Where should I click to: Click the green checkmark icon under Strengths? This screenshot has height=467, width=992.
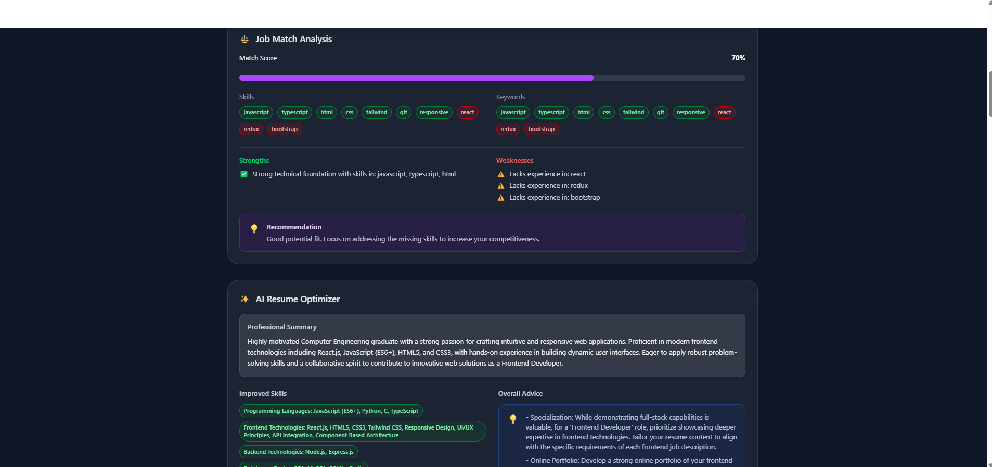(x=244, y=174)
